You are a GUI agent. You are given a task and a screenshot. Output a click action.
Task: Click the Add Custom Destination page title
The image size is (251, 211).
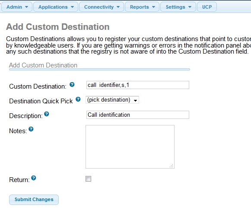pyautogui.click(x=58, y=27)
